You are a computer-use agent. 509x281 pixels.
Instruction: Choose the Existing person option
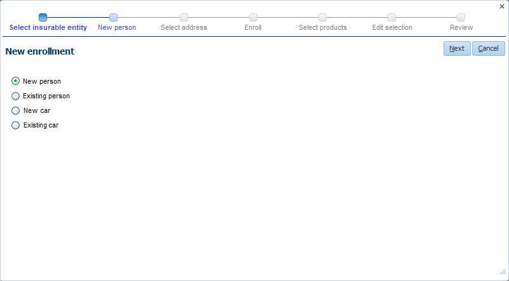tap(15, 96)
